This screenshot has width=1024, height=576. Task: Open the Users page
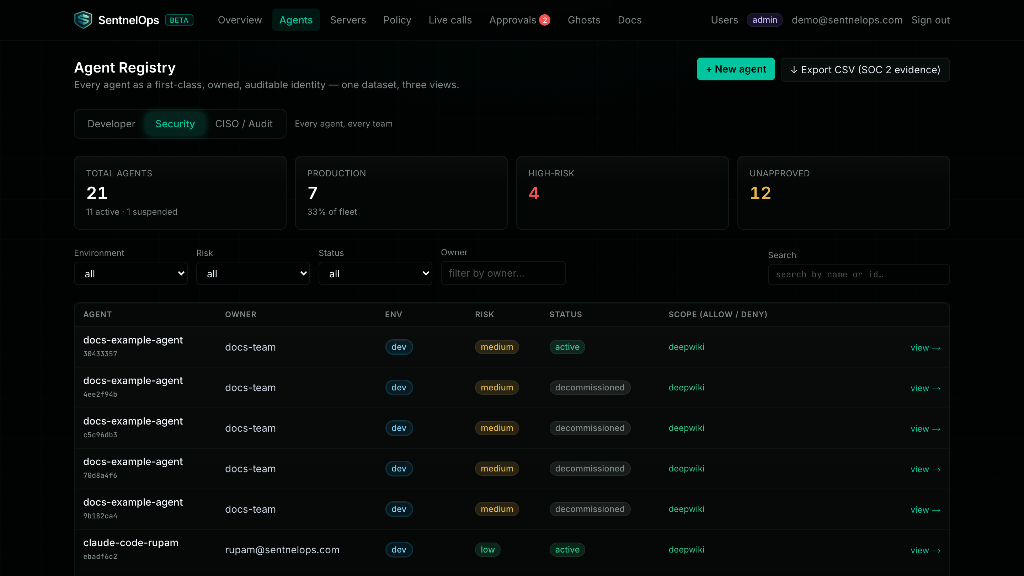tap(724, 20)
